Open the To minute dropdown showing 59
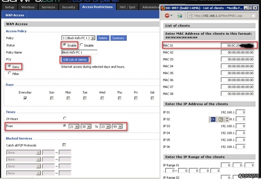The image size is (261, 179). [117, 126]
